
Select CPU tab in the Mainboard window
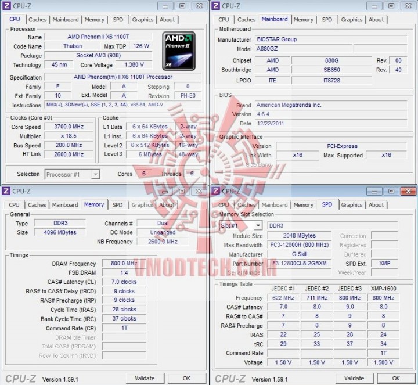(x=224, y=20)
